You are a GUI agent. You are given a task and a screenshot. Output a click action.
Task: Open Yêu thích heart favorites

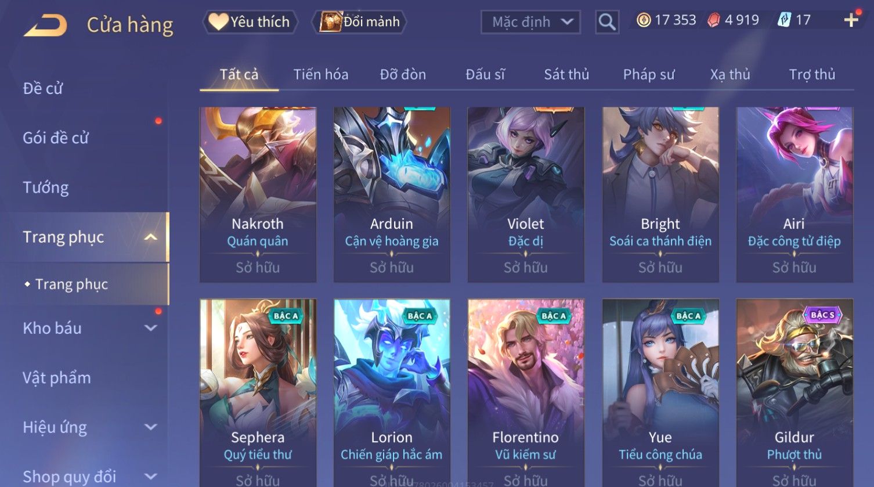(250, 22)
